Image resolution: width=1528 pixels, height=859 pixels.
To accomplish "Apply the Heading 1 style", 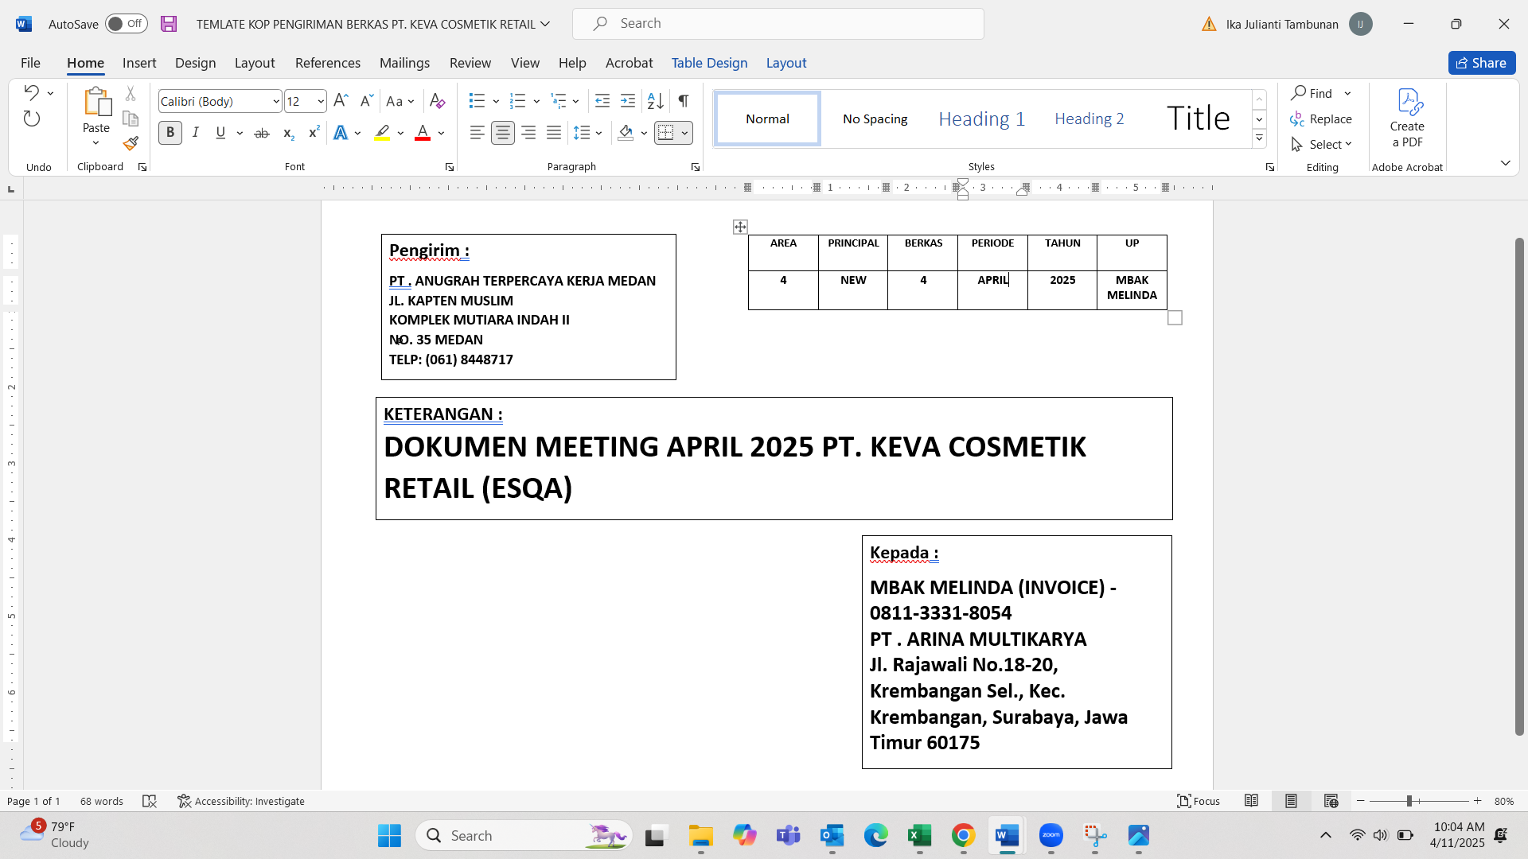I will pyautogui.click(x=981, y=119).
